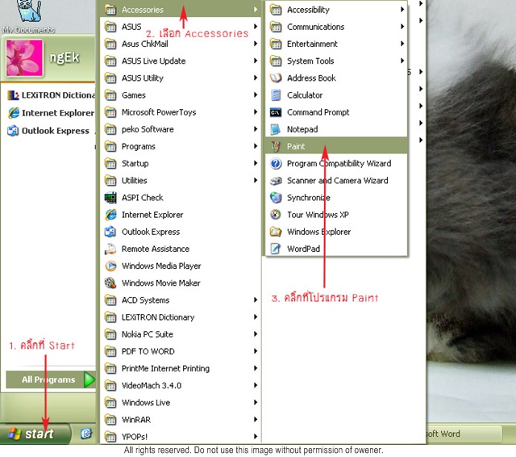
Task: Open Notepad from Accessories menu
Action: (x=336, y=129)
